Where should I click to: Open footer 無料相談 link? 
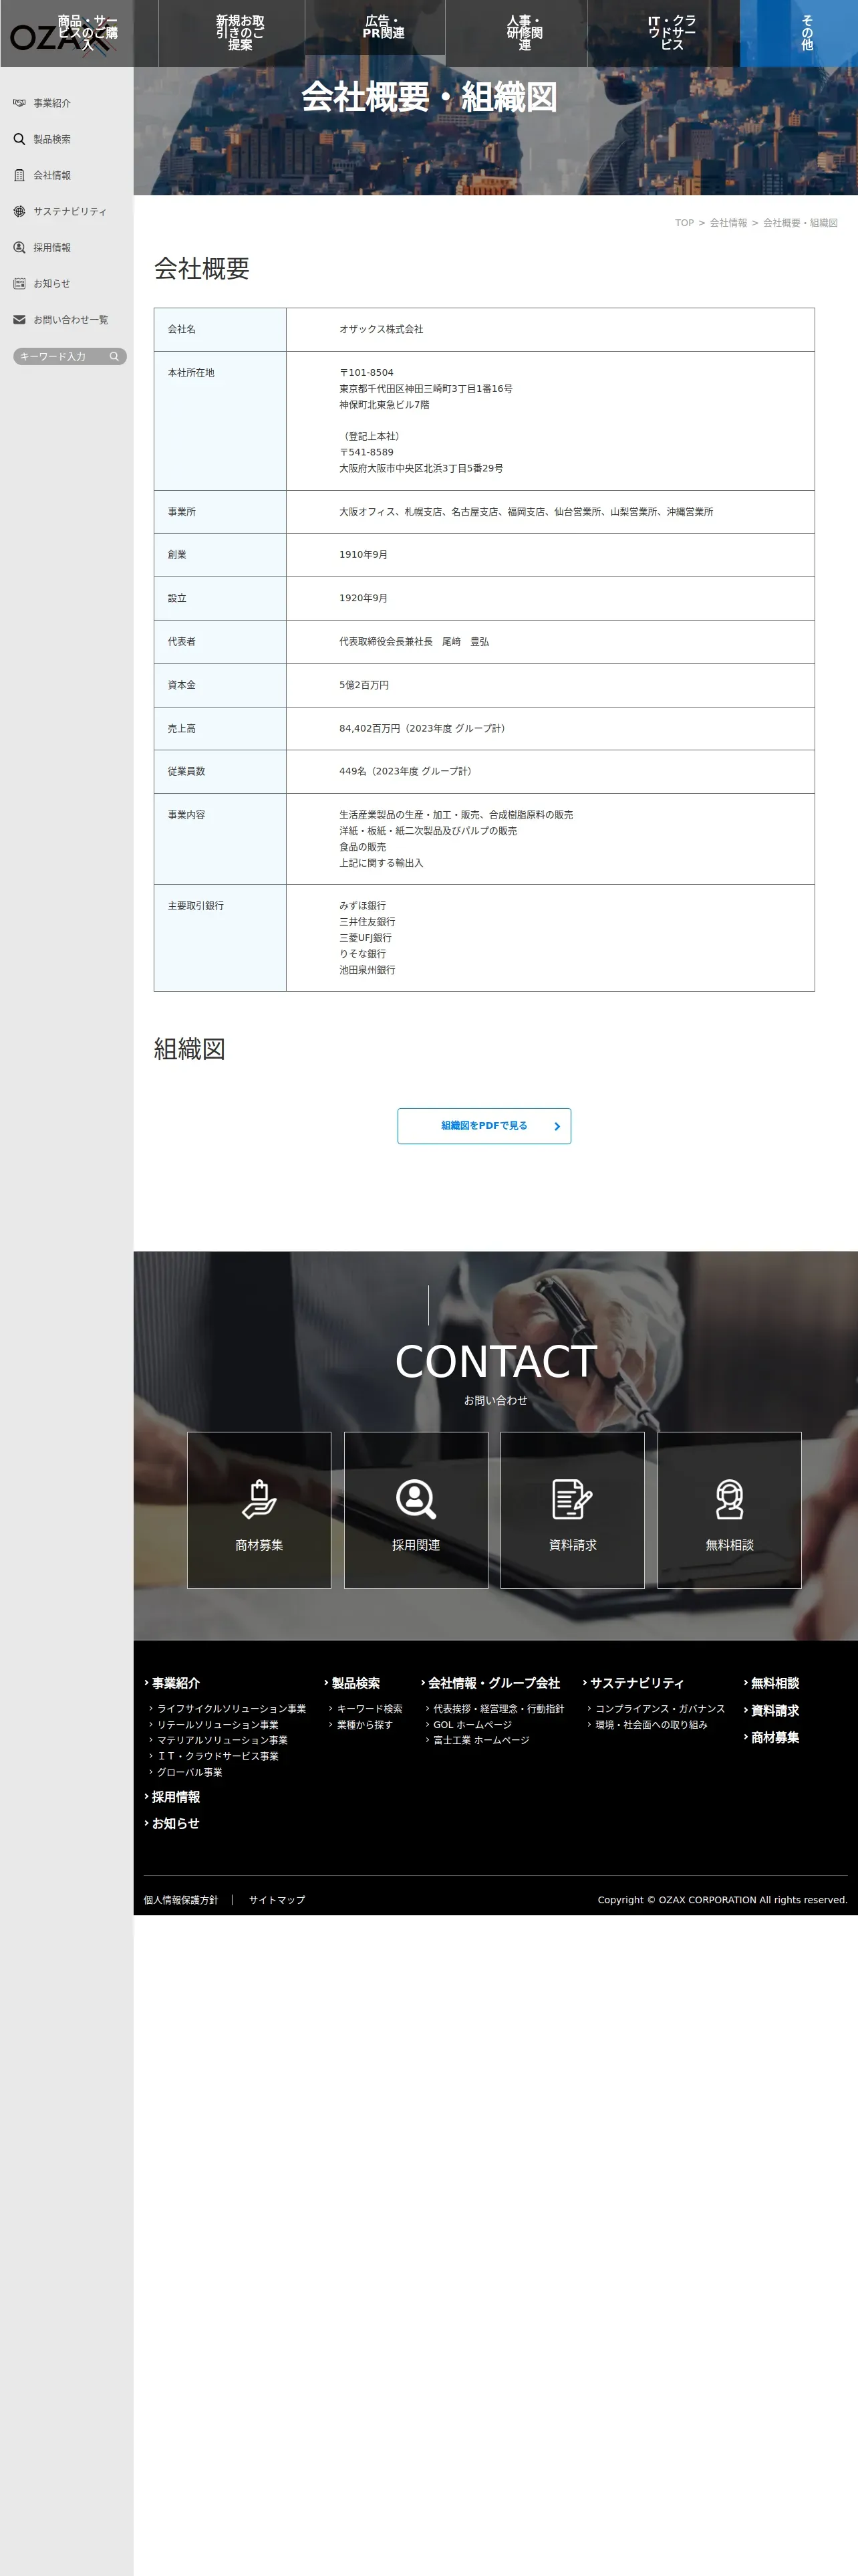tap(775, 1683)
